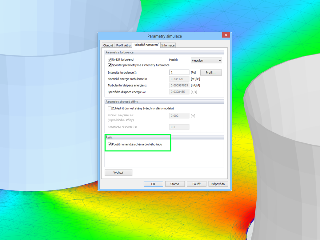Click the Konstanta drsnosti Cs field
The width and height of the screenshot is (320, 240).
179,126
